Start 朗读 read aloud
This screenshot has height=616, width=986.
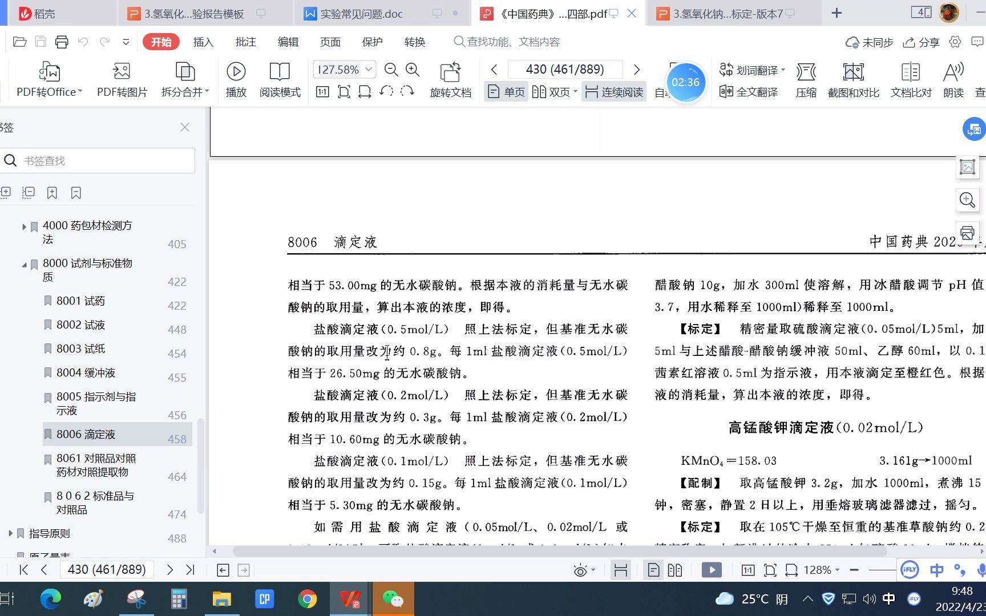coord(953,80)
